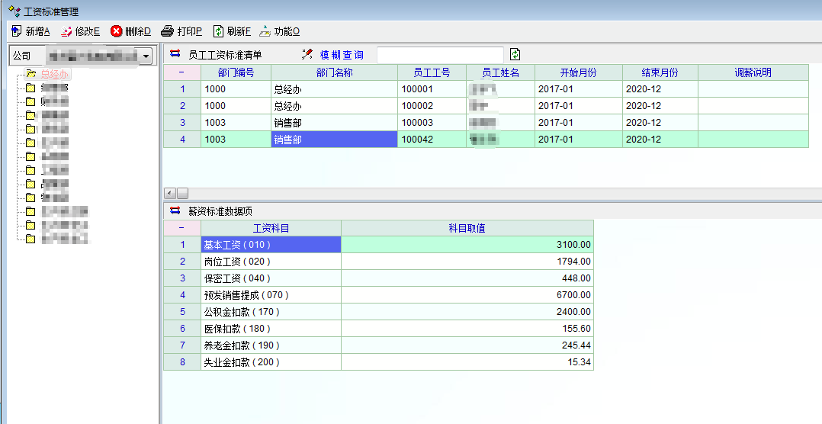Open the 公司 company dropdown

[x=146, y=56]
